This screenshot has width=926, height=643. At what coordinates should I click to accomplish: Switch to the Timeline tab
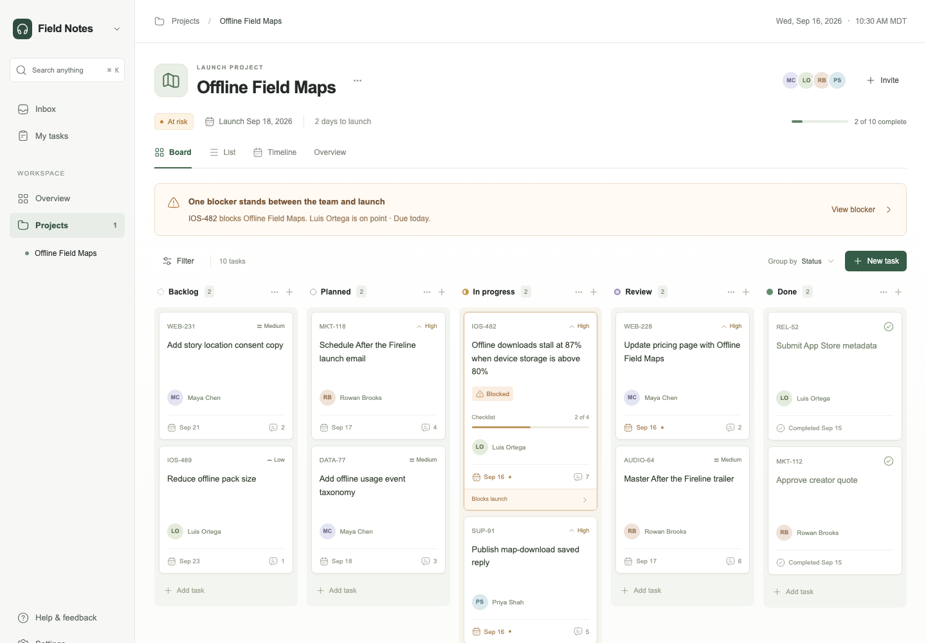click(275, 152)
